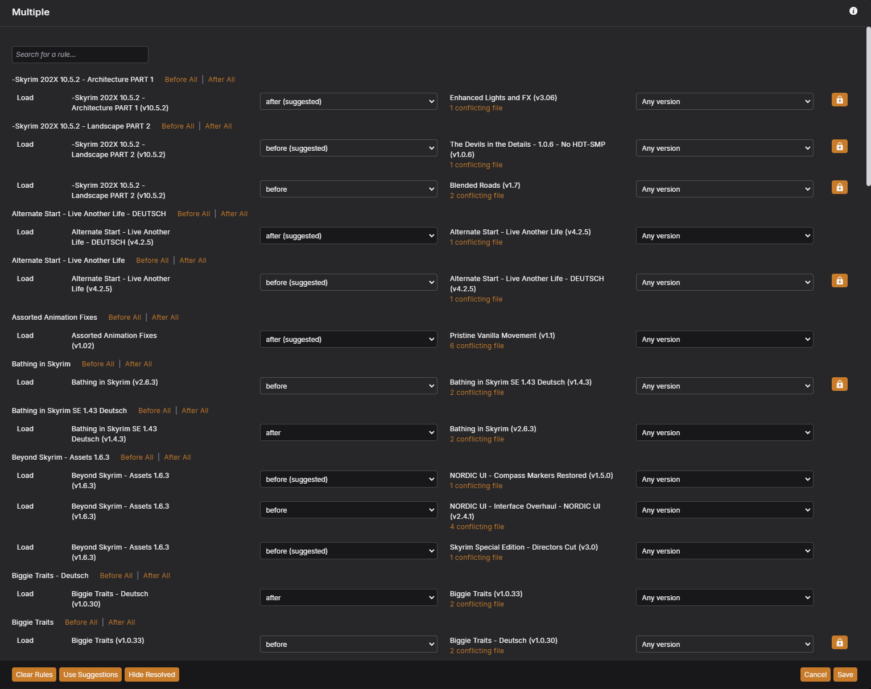
Task: Open 4 conflicting file link under NORDIC UI
Action: (x=477, y=527)
